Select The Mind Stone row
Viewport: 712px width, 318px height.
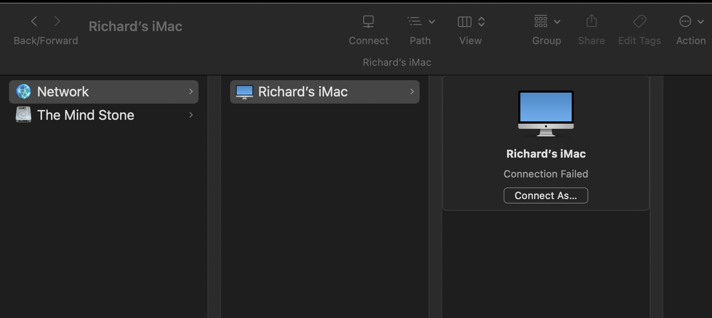tap(104, 115)
